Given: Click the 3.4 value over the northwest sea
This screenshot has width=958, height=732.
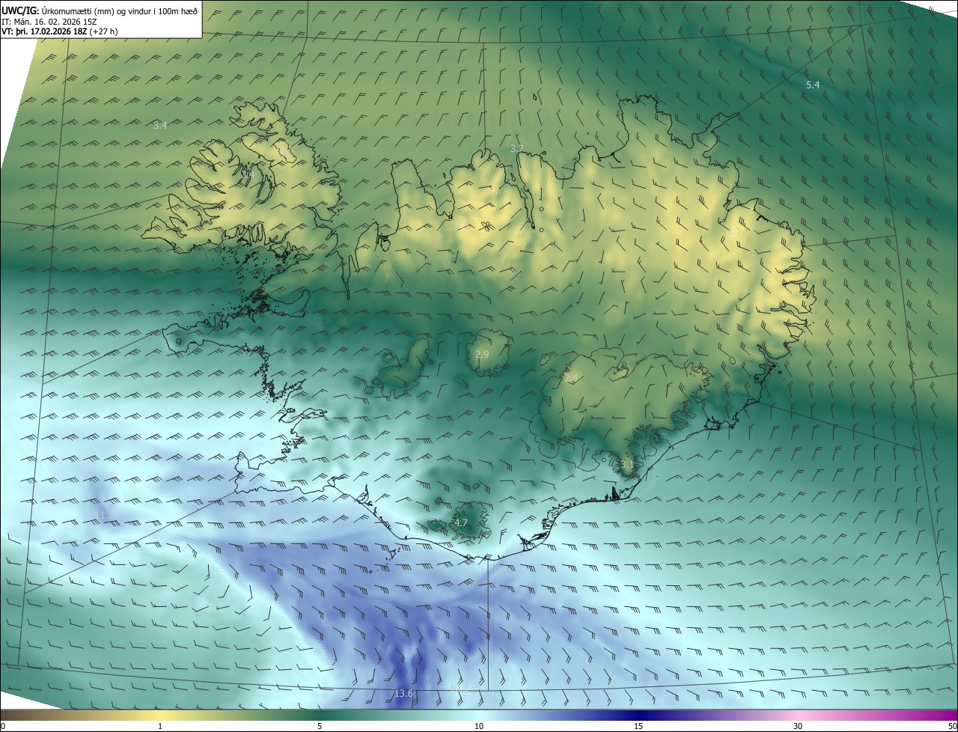Looking at the screenshot, I should (x=160, y=126).
